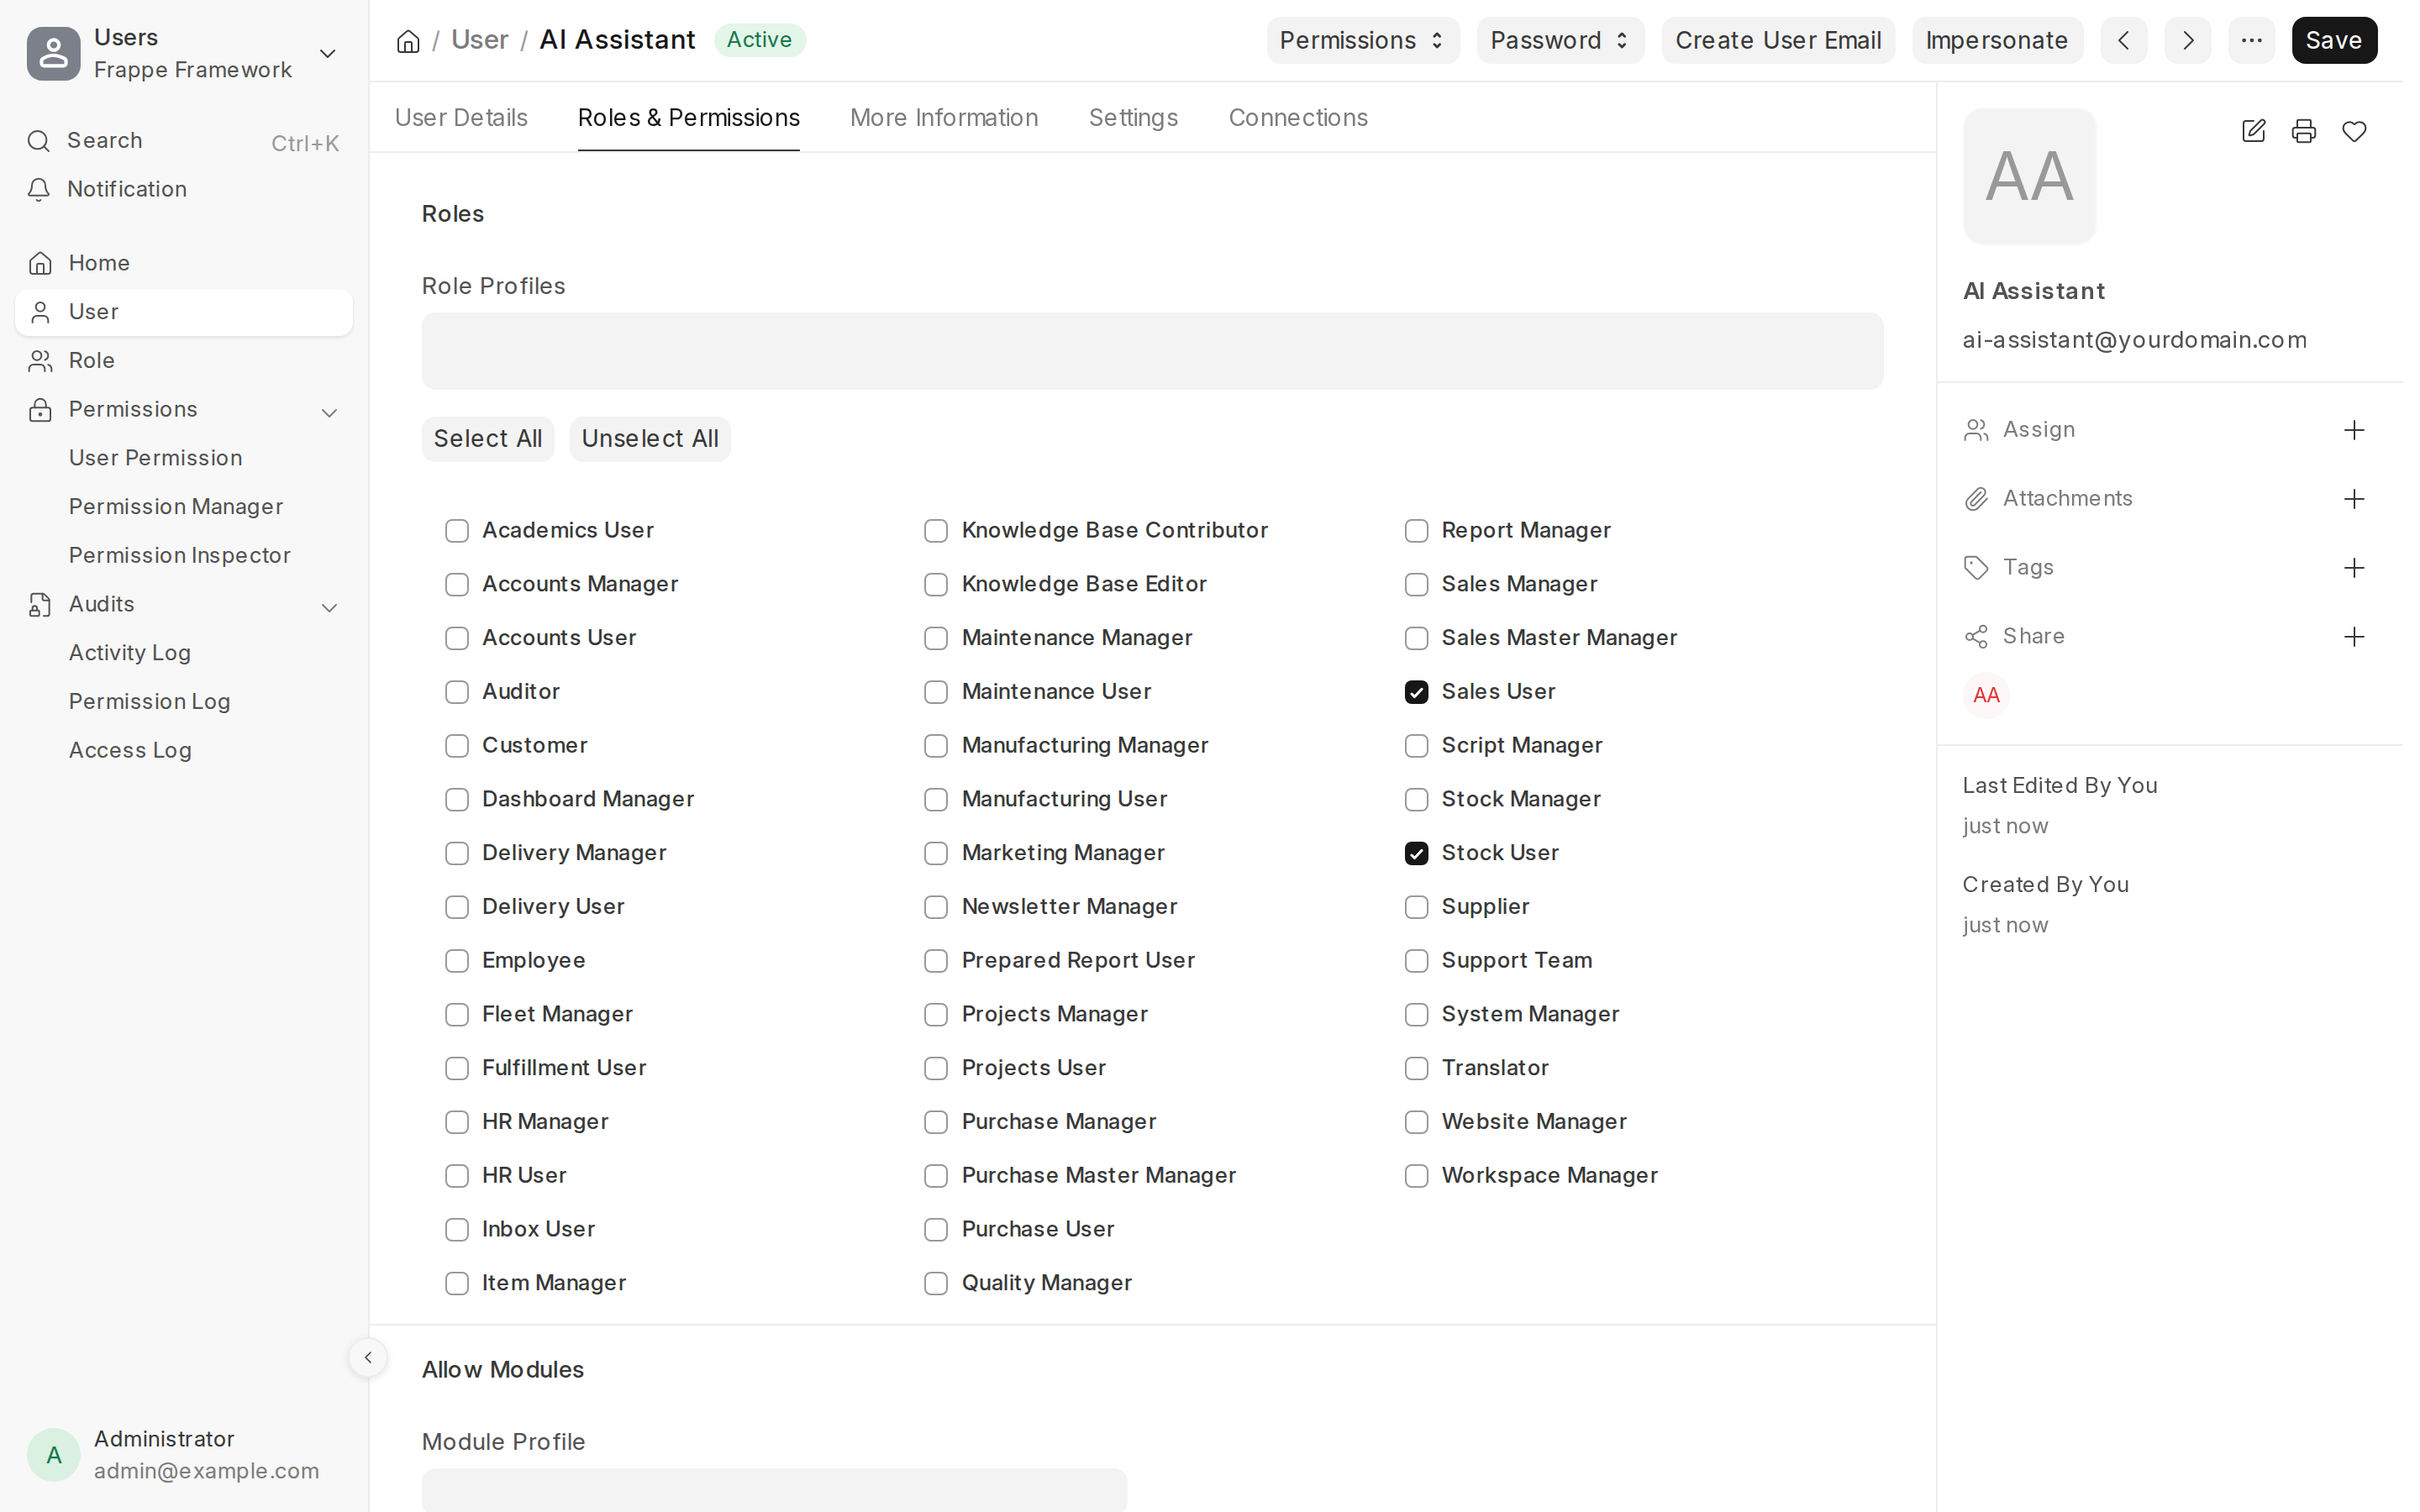Click the Role people icon in sidebar
2420x1512 pixels.
pyautogui.click(x=40, y=361)
